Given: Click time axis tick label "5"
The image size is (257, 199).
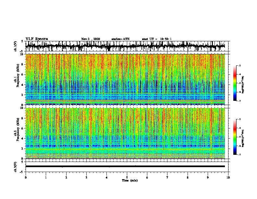Looking at the screenshot, I should click(127, 178).
